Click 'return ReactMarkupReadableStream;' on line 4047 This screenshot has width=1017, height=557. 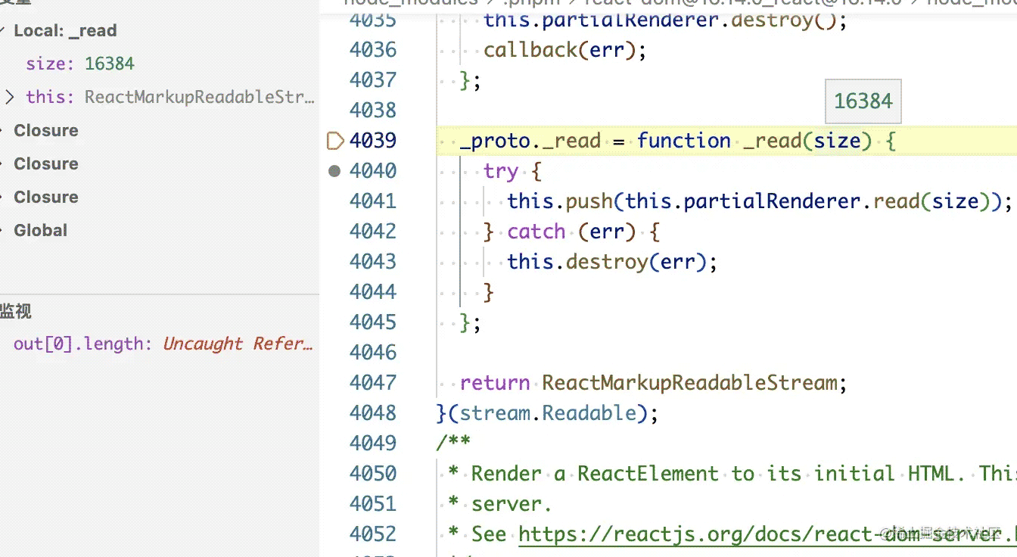[x=653, y=383]
